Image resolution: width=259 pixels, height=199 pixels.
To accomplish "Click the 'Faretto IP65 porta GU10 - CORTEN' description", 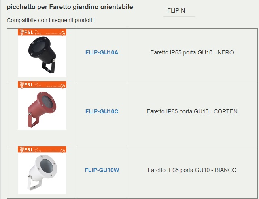I will (192, 111).
